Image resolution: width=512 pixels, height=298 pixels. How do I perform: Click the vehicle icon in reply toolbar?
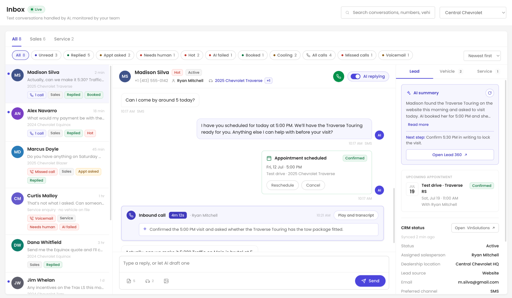[x=147, y=281]
